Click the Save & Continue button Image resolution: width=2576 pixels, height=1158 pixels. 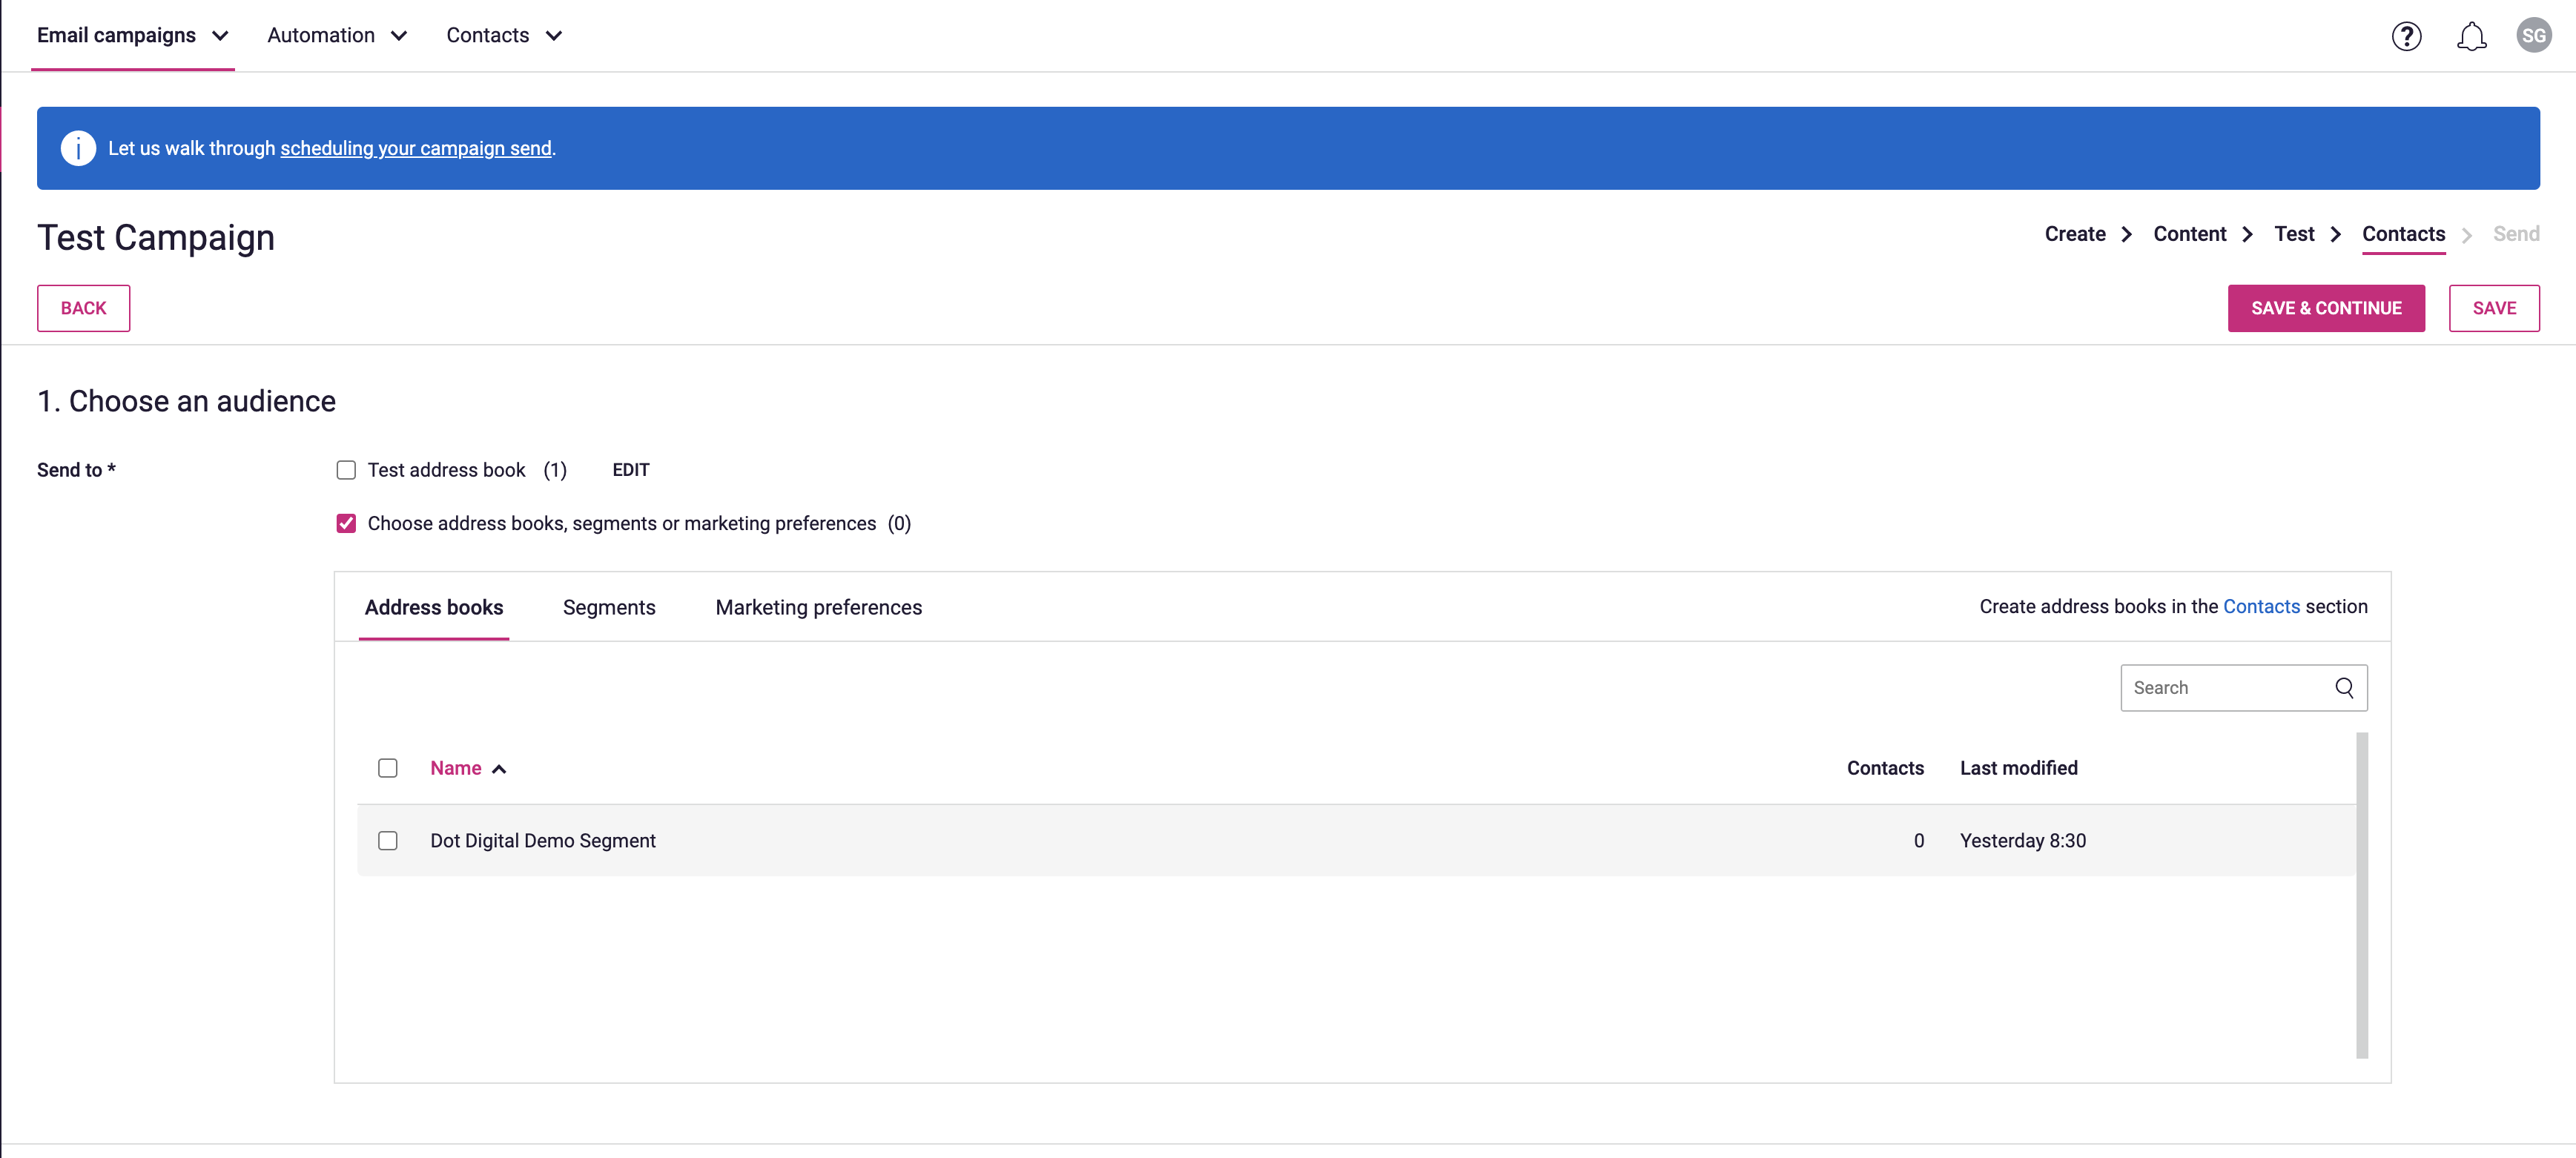(x=2325, y=308)
